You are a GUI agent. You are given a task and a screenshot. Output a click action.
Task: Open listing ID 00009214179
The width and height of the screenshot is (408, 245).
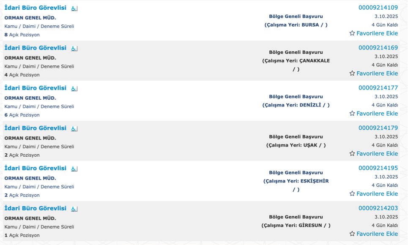point(378,128)
